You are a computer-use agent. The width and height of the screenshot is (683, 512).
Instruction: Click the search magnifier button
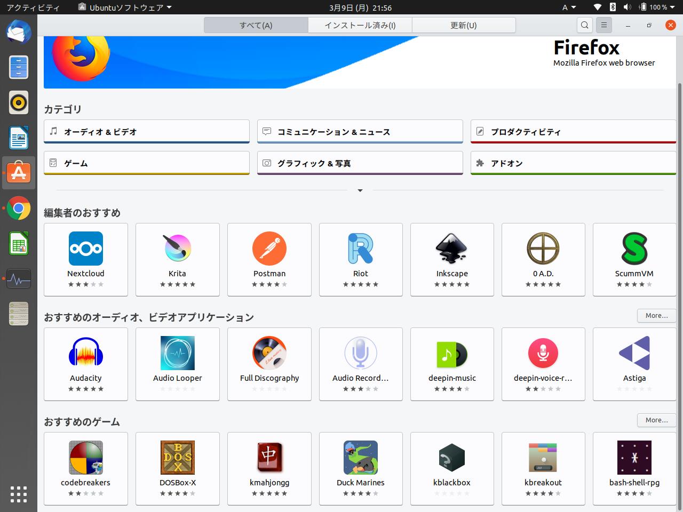pyautogui.click(x=585, y=25)
